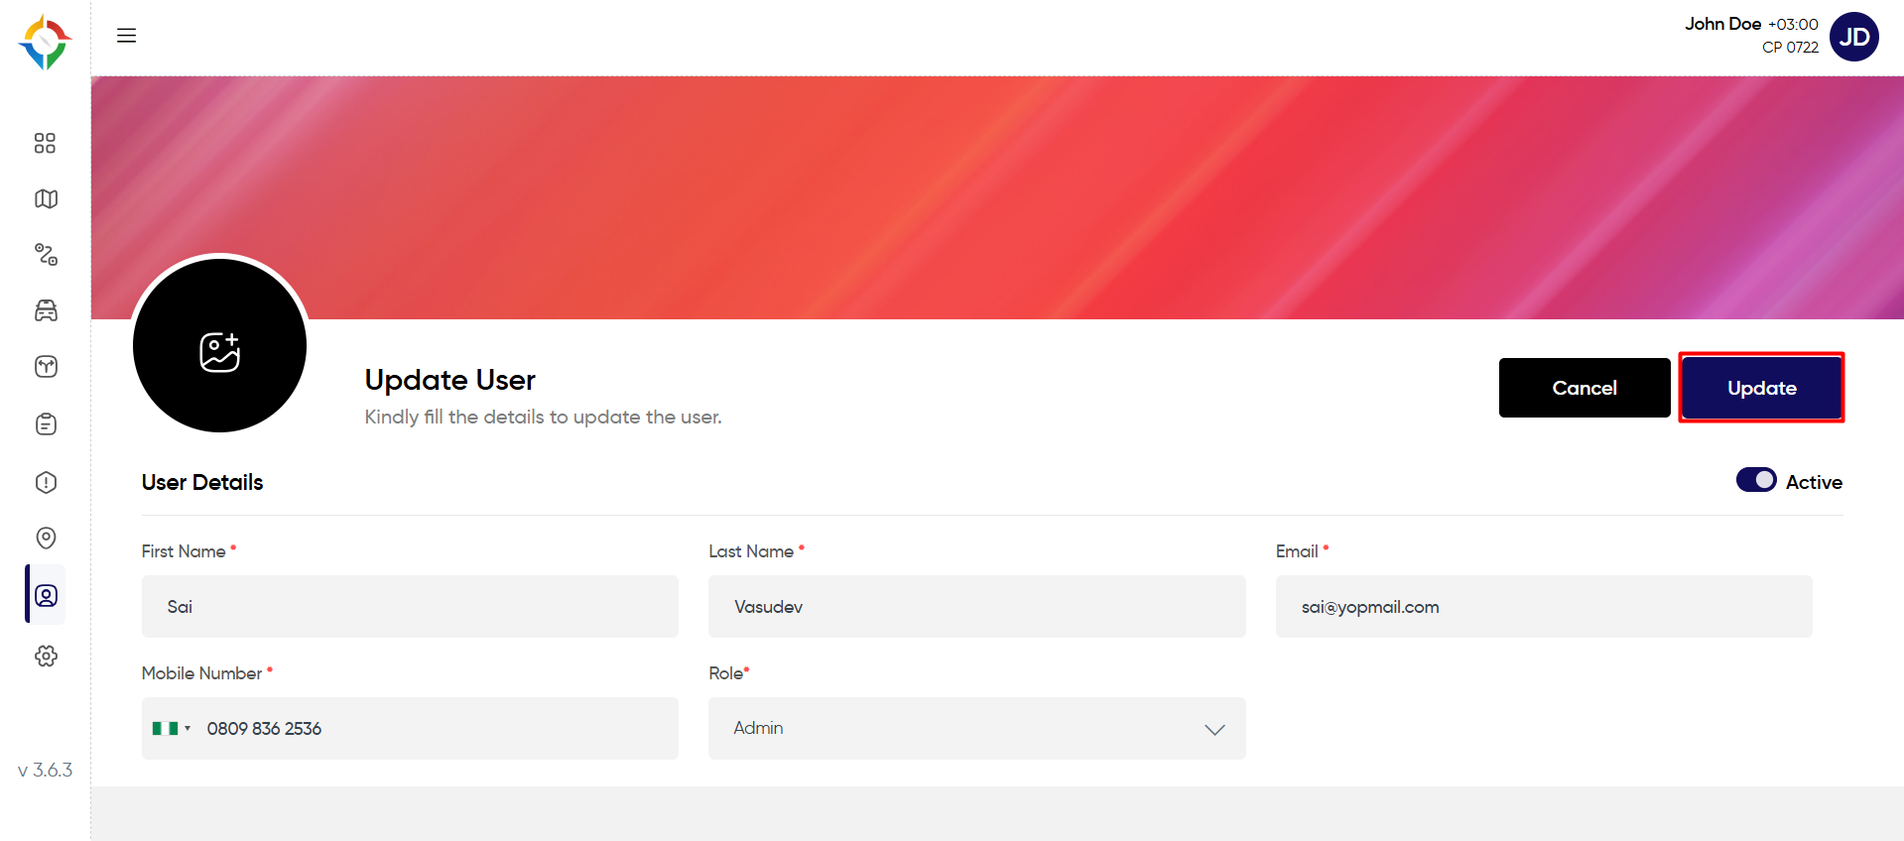This screenshot has width=1904, height=841.
Task: Click the JD profile avatar
Action: pos(1853,37)
